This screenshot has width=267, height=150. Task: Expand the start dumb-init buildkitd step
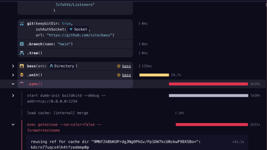click(13, 95)
